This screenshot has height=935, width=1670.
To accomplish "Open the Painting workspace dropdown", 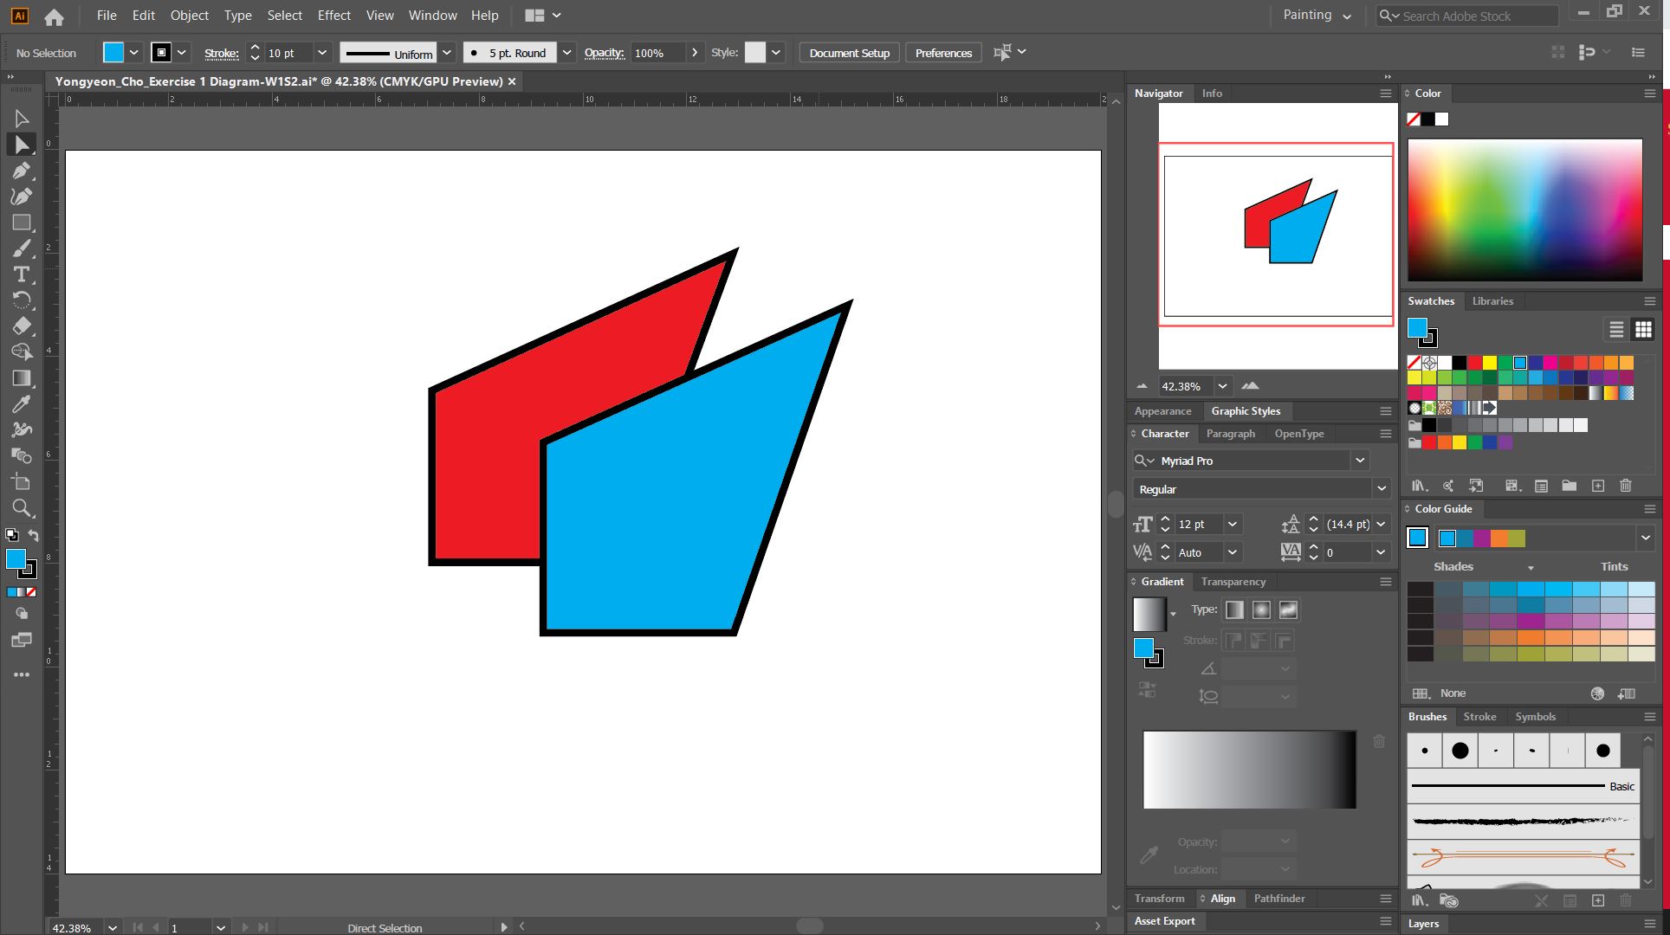I will 1317,16.
